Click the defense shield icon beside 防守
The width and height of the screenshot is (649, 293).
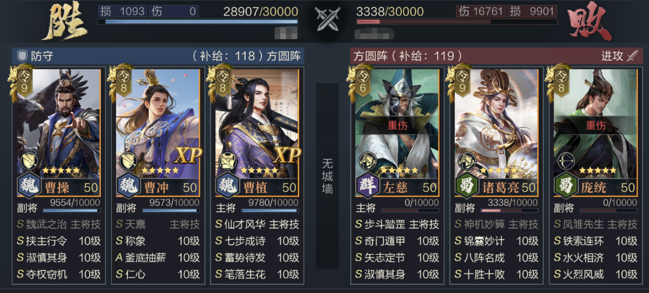click(22, 55)
